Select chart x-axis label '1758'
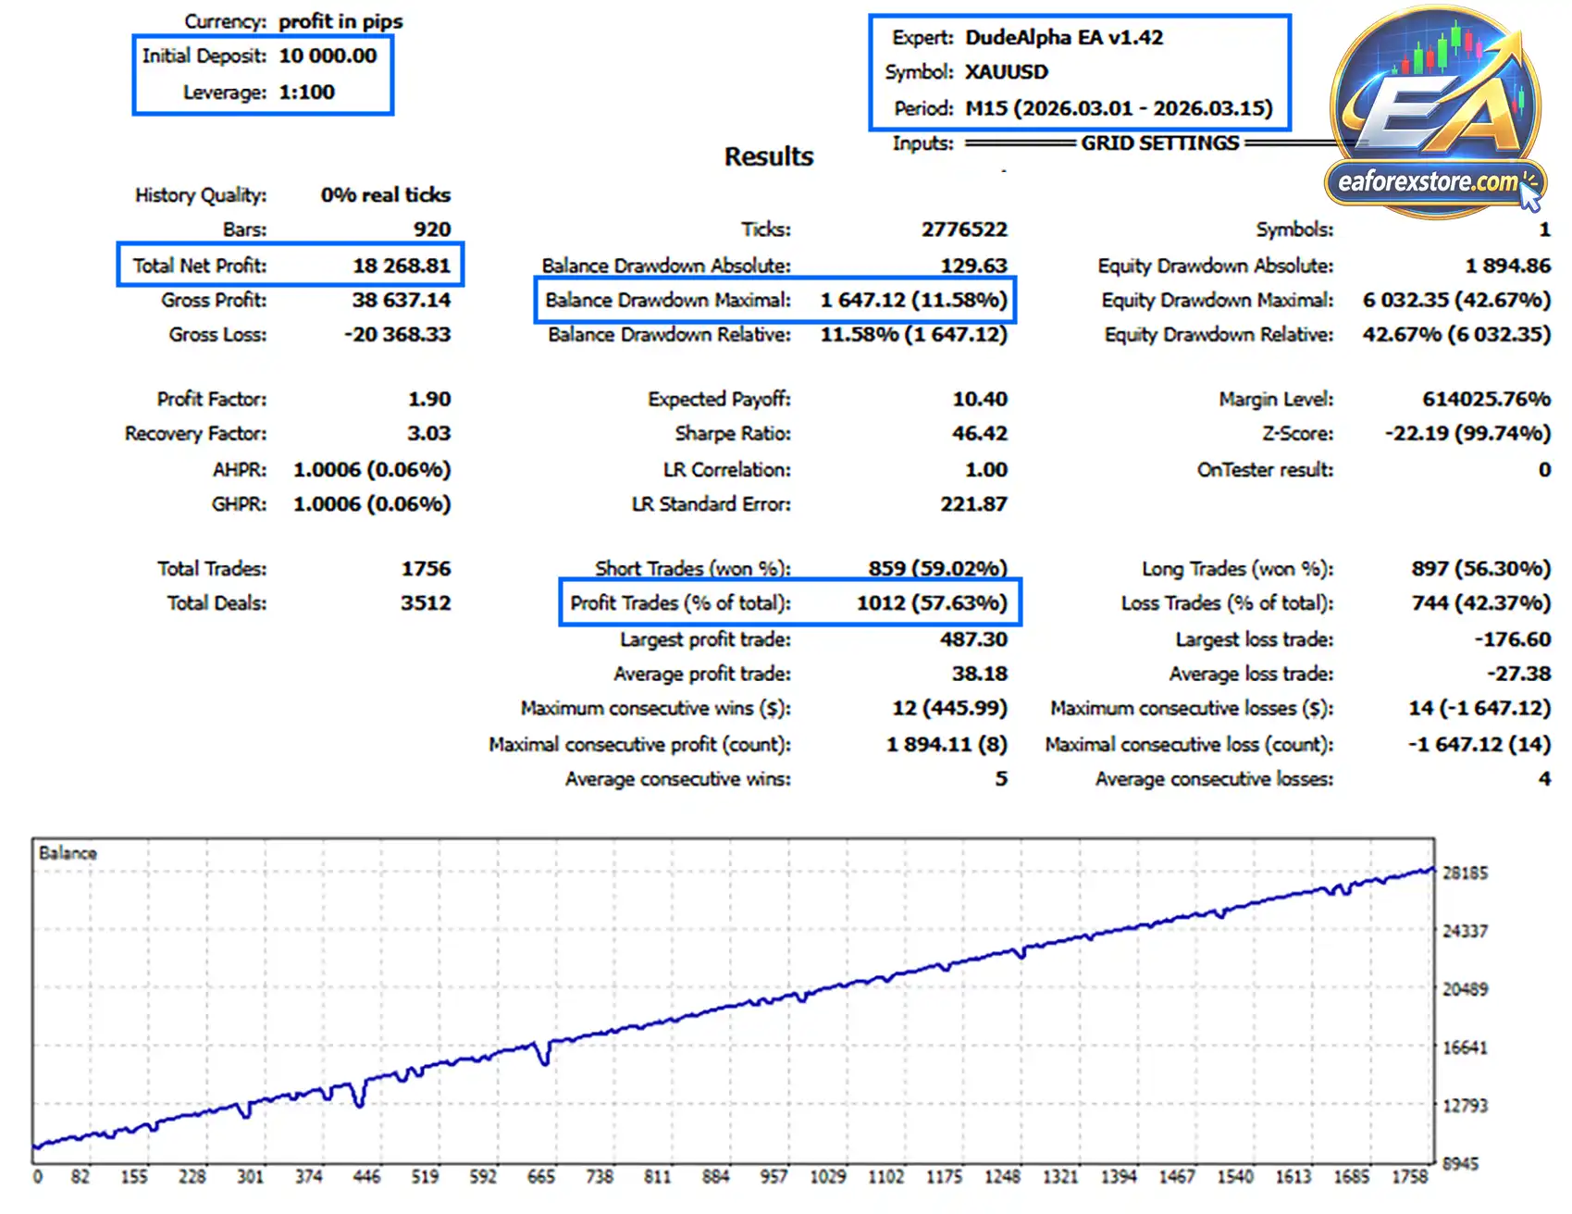Viewport: 1572px width, 1214px height. [x=1410, y=1177]
